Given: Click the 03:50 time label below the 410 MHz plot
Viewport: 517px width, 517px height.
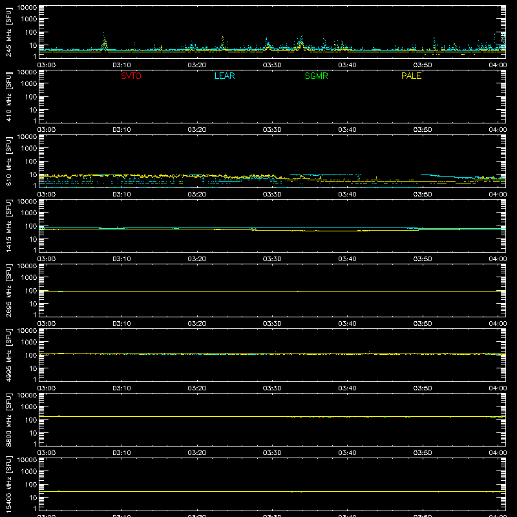Looking at the screenshot, I should tap(423, 130).
